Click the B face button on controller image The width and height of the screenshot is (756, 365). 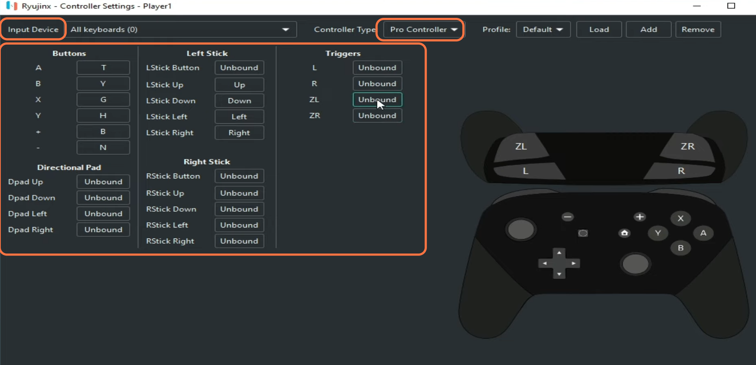681,248
